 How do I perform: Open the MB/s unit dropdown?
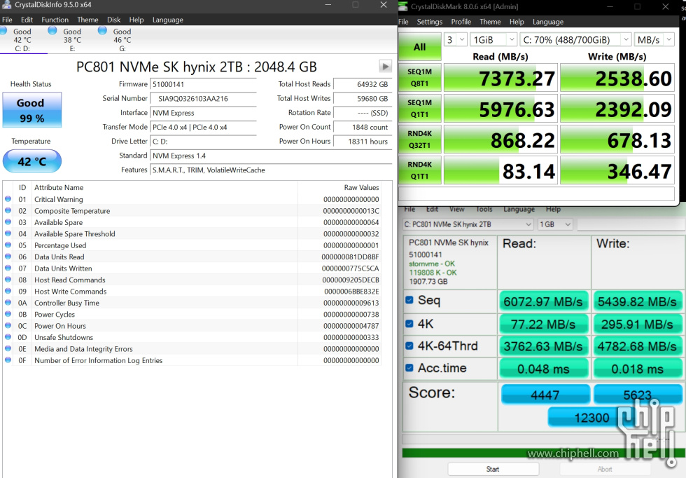click(x=654, y=40)
